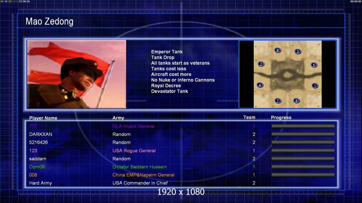Click the 'Army' column header
The height and width of the screenshot is (203, 362).
(x=118, y=118)
